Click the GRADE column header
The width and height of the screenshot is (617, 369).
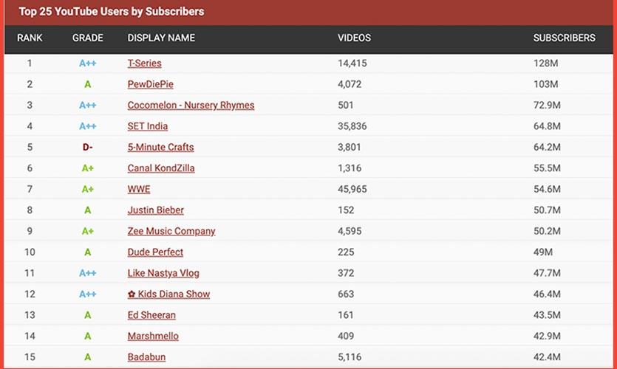88,38
